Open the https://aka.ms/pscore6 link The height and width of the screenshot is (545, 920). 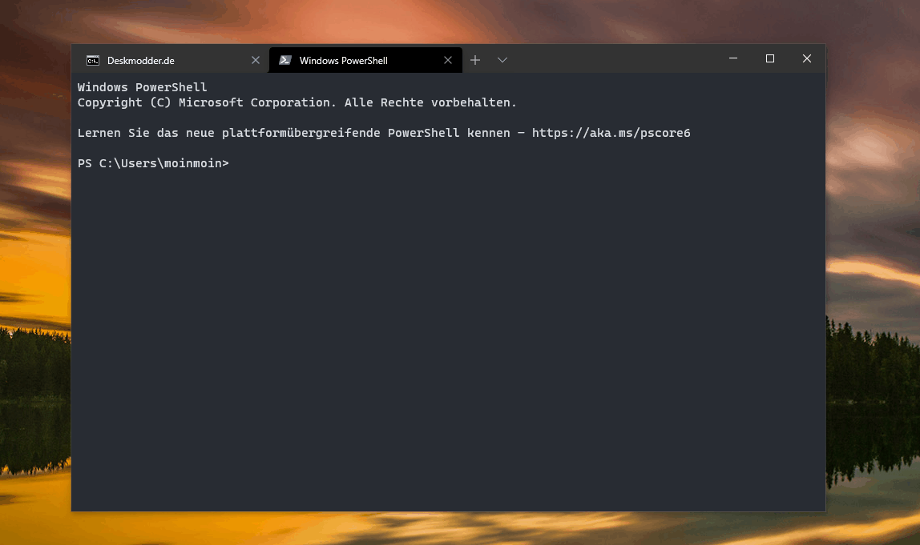611,133
